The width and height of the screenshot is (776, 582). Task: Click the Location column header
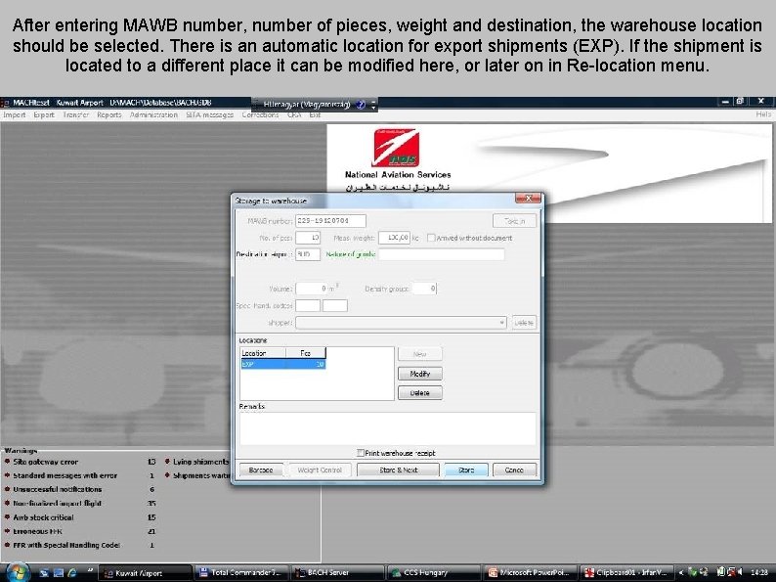pos(263,353)
